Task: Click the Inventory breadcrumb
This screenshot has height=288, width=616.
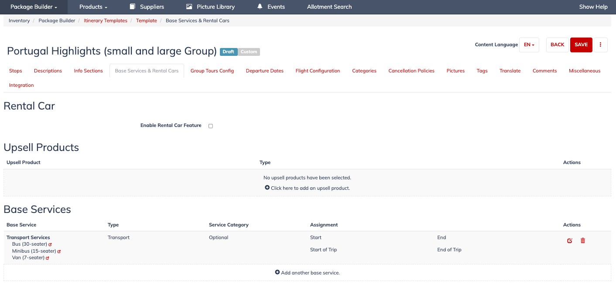Action: pos(19,21)
